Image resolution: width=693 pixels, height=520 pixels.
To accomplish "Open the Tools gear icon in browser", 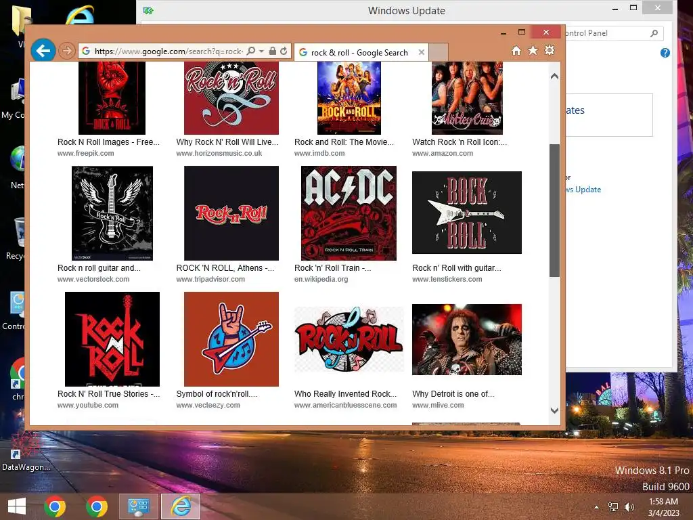I will [550, 50].
